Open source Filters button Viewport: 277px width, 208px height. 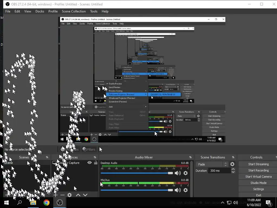click(x=89, y=149)
